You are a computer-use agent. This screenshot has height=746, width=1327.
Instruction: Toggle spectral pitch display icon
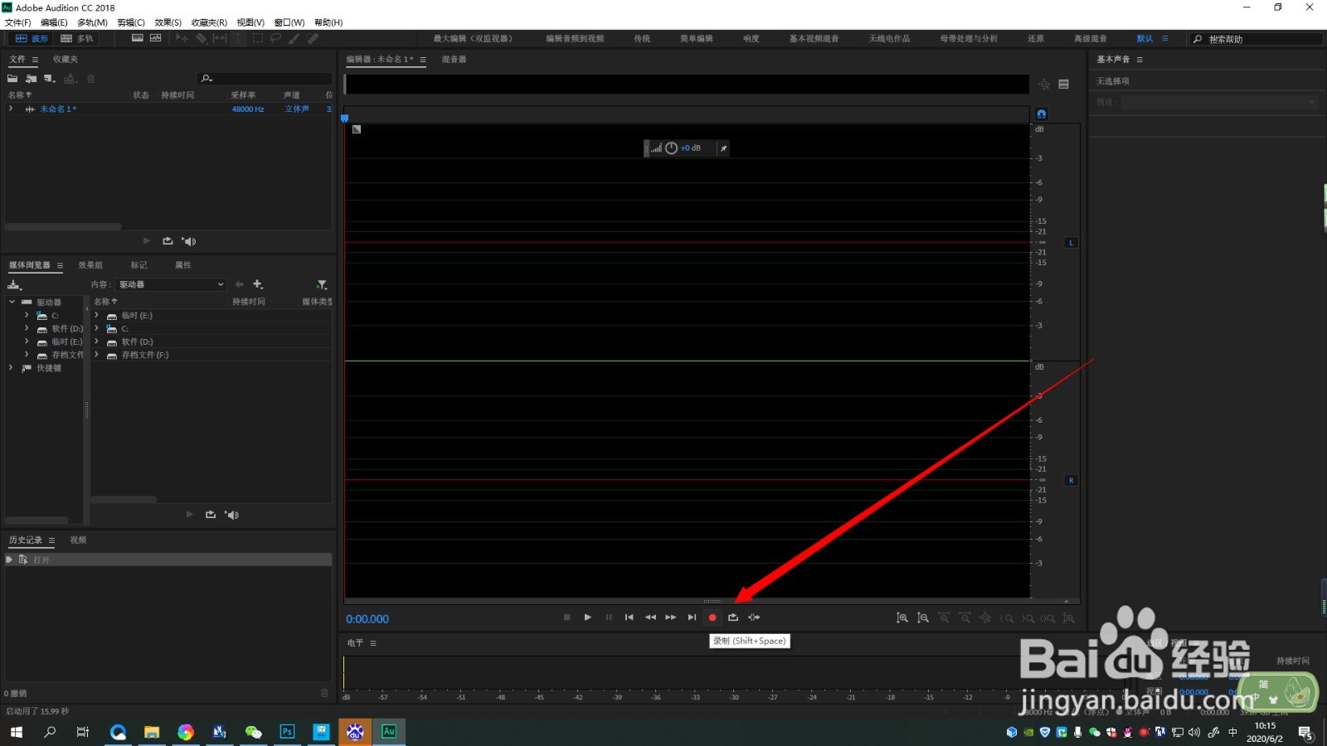coord(155,38)
